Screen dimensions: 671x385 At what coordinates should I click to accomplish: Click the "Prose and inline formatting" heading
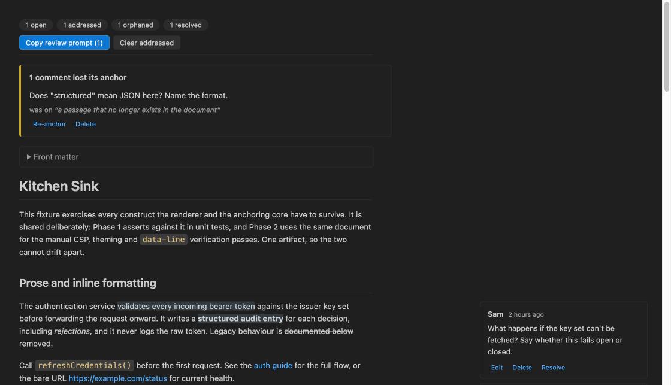(x=87, y=283)
